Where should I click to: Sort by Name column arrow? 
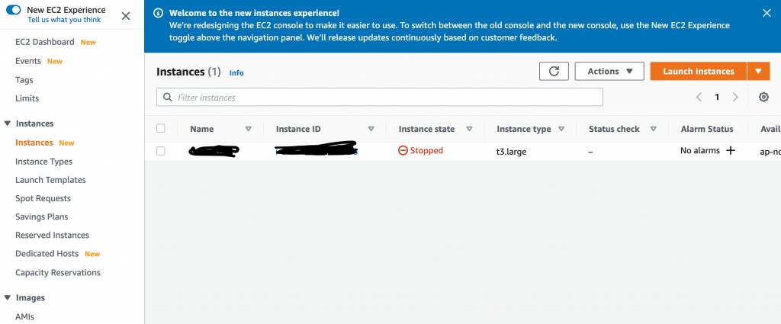(249, 129)
